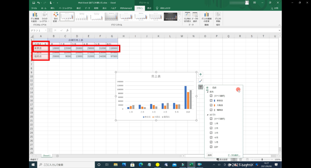This screenshot has height=168, width=311.
Task: Click the データの選択... link
Action: [x=234, y=155]
